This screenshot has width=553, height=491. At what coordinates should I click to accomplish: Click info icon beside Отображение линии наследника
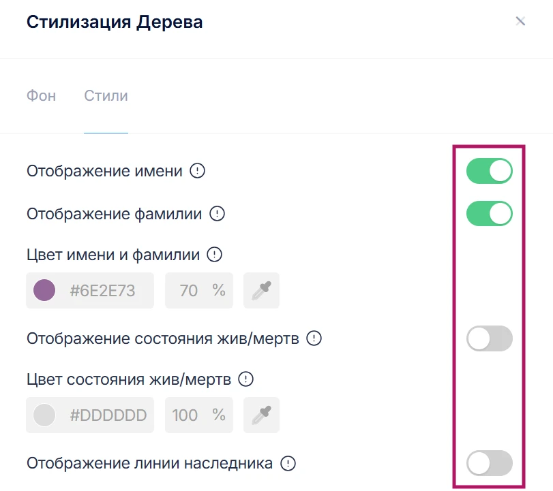[x=288, y=464]
